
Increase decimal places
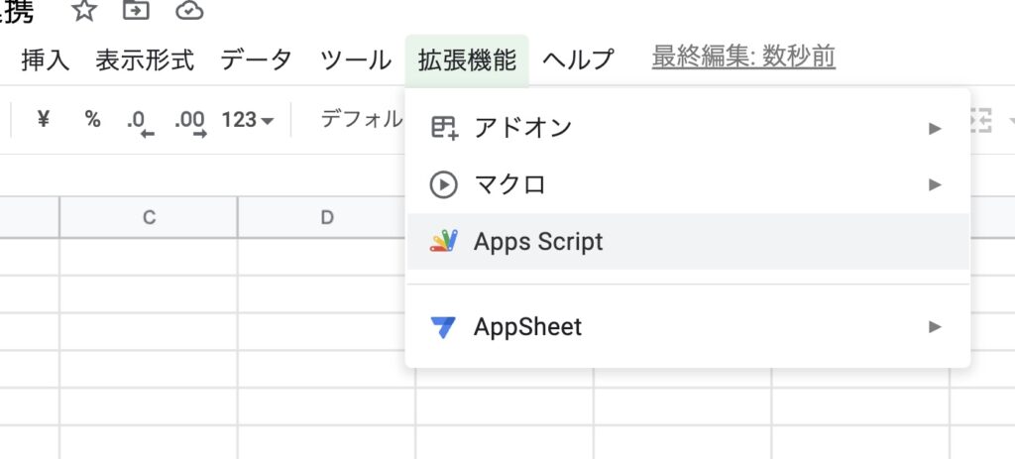pos(189,121)
